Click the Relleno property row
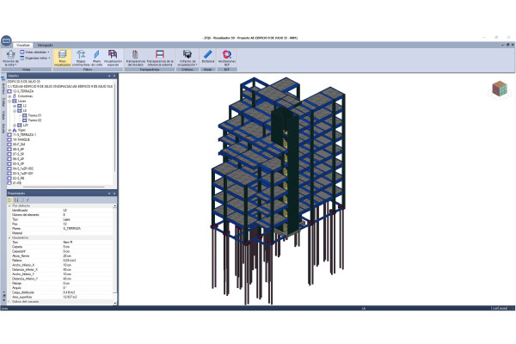The image size is (516, 344). point(60,261)
